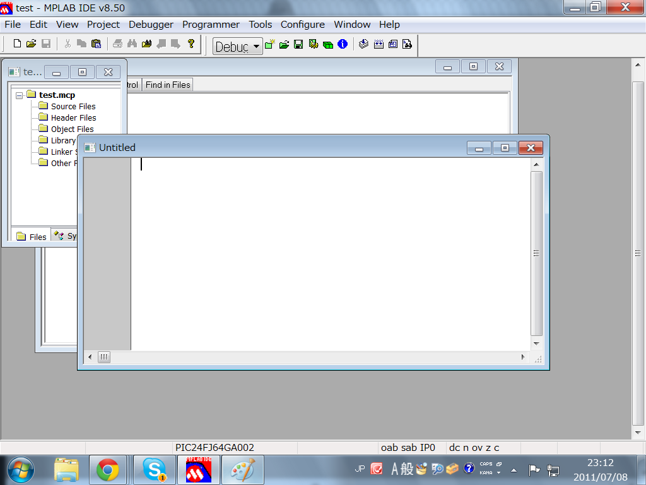Click the Open Project green folder icon
The image size is (646, 485).
(x=285, y=44)
